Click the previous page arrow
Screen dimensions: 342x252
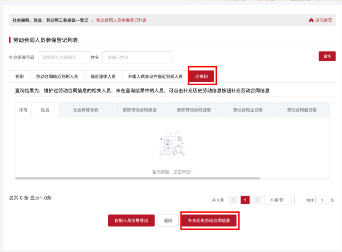click(x=233, y=200)
